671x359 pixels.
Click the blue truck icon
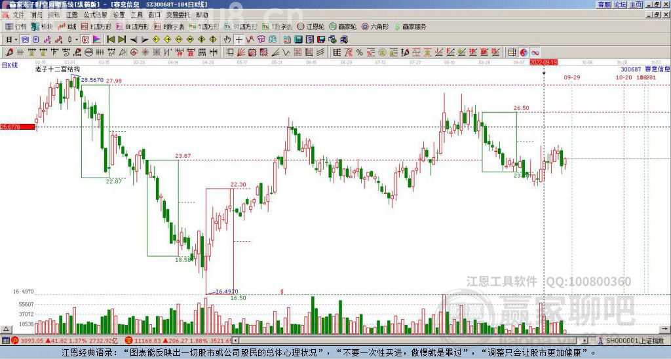coord(343,40)
